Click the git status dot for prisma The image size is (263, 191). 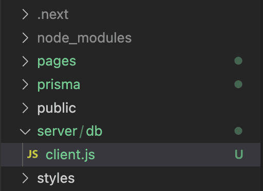tap(238, 84)
